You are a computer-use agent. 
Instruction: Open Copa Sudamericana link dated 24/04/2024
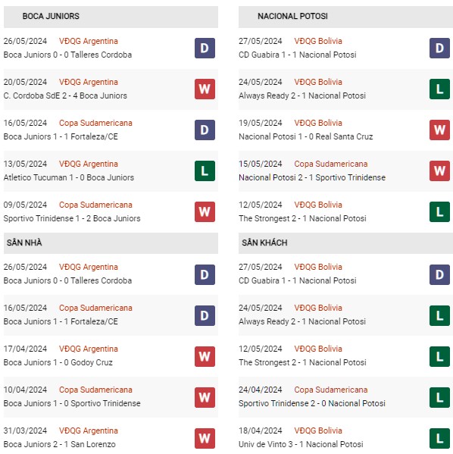point(331,390)
